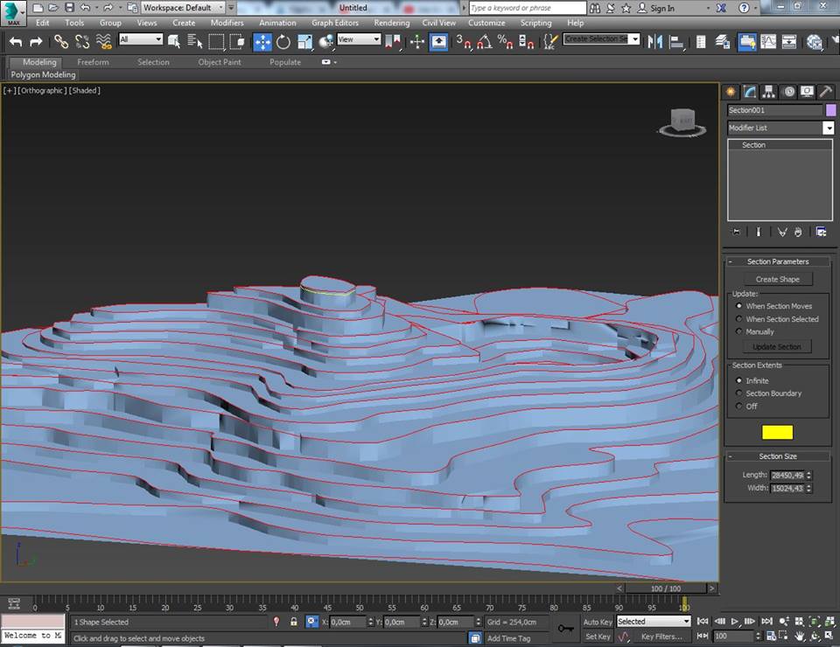Choose When Section Selected update option
This screenshot has width=840, height=647.
[739, 319]
